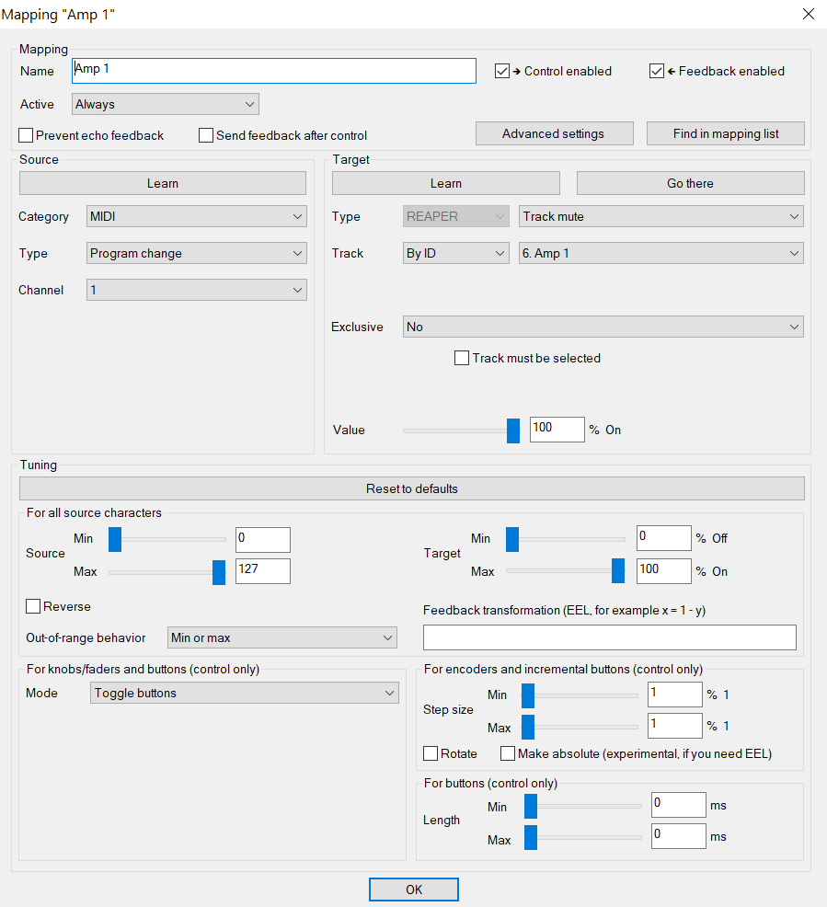Open the Type dropdown showing Program change
This screenshot has width=827, height=907.
196,253
